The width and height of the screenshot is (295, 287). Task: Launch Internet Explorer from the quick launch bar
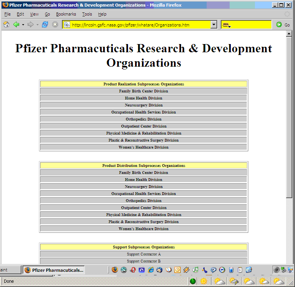(x=151, y=270)
